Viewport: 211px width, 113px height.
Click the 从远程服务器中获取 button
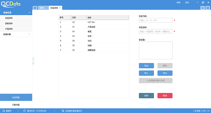[156, 80]
